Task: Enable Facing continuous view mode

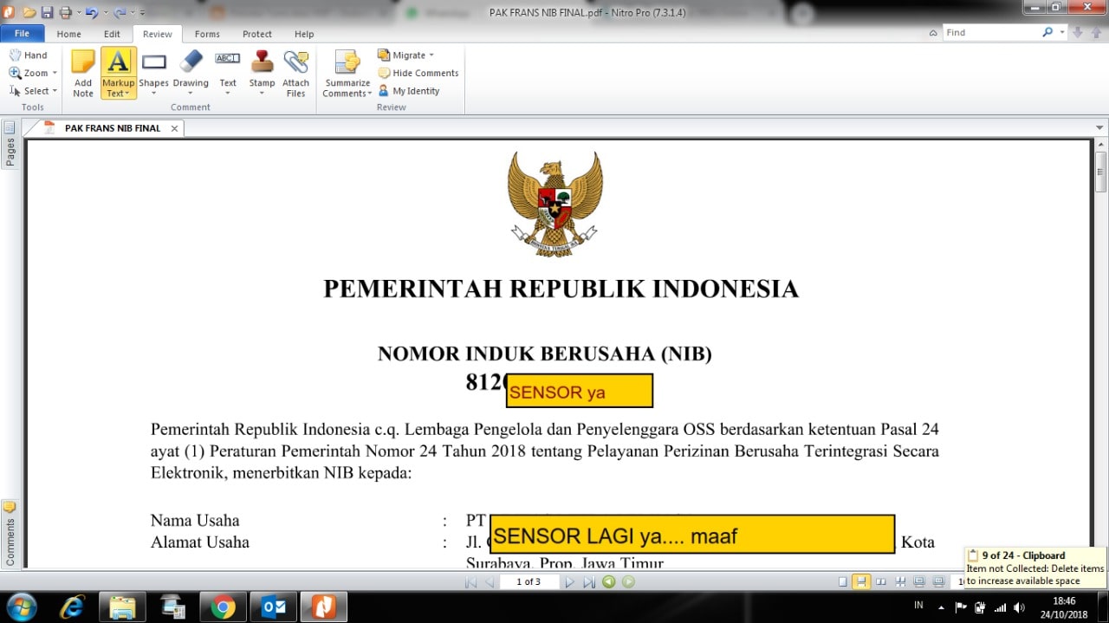Action: point(900,582)
